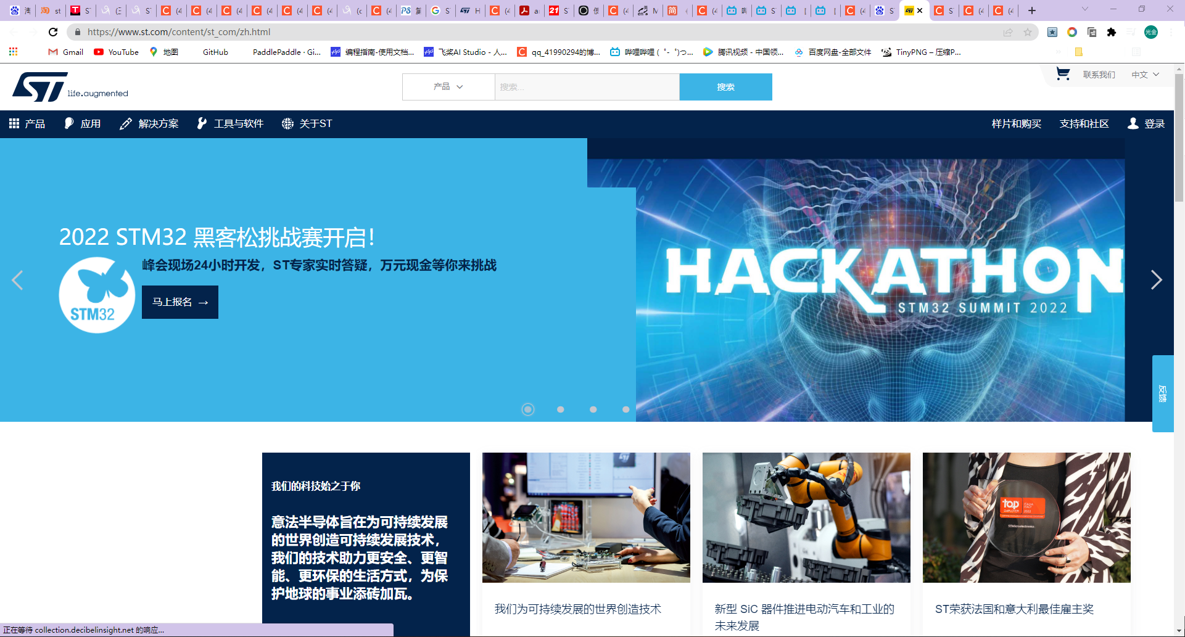Open the 支持和社区 menu
The width and height of the screenshot is (1185, 637).
pos(1084,123)
